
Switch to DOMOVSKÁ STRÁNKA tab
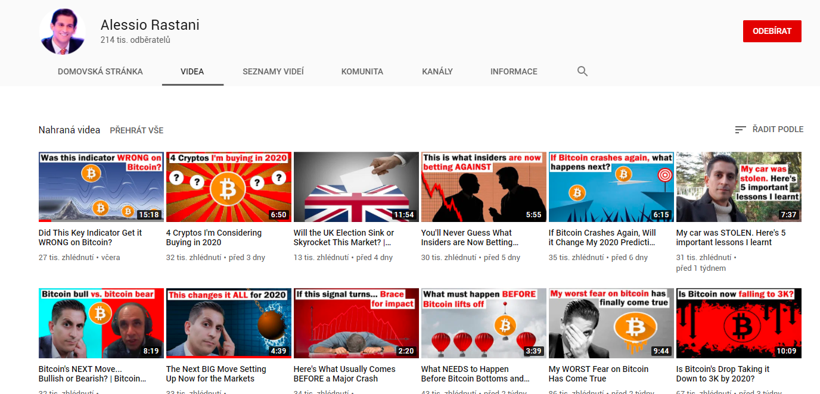click(100, 71)
